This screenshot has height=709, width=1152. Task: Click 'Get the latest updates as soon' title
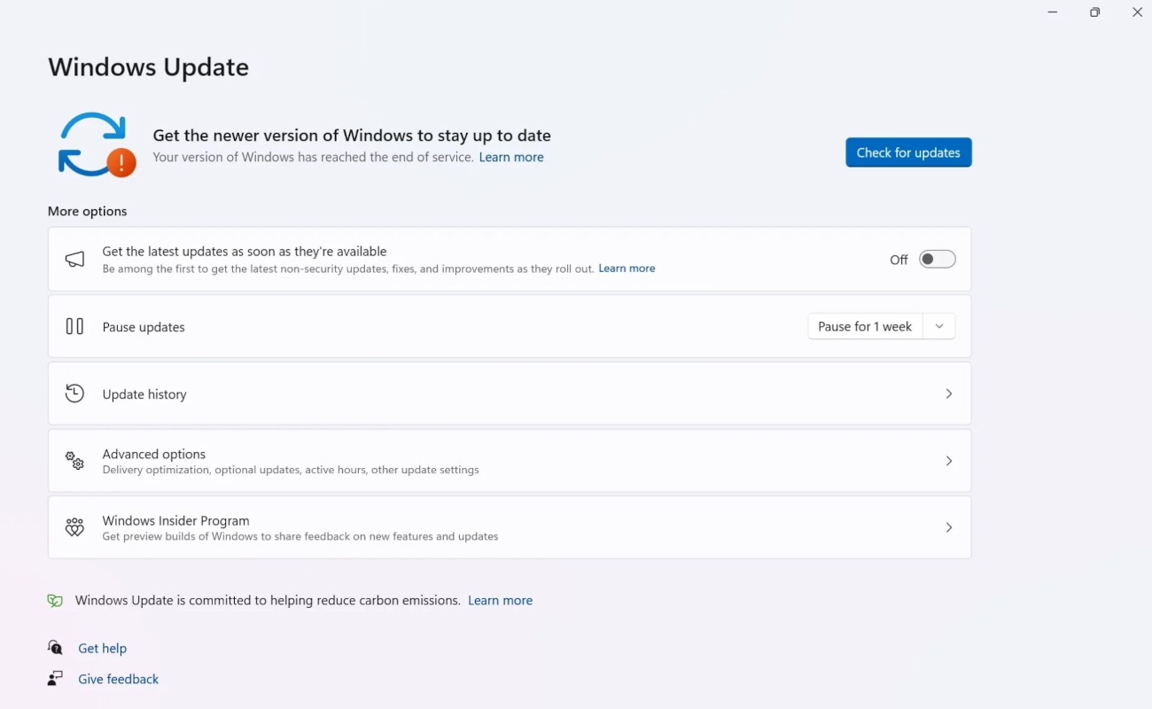(x=245, y=252)
